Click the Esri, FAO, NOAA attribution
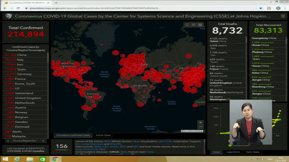 (192, 131)
